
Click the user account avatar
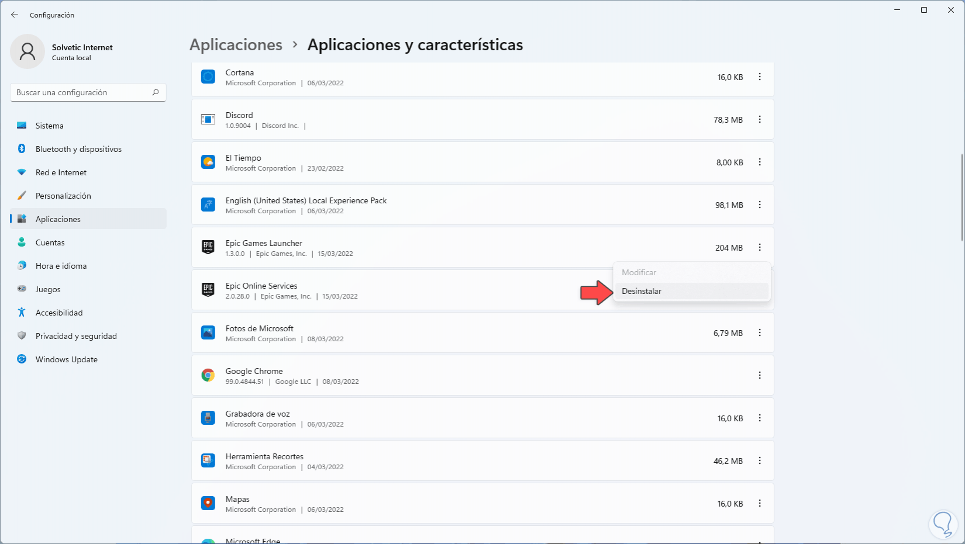coord(27,51)
